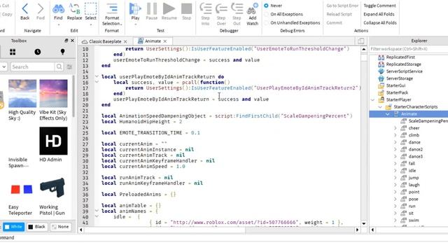Expand the laugh item in Explorer

[x=395, y=185]
